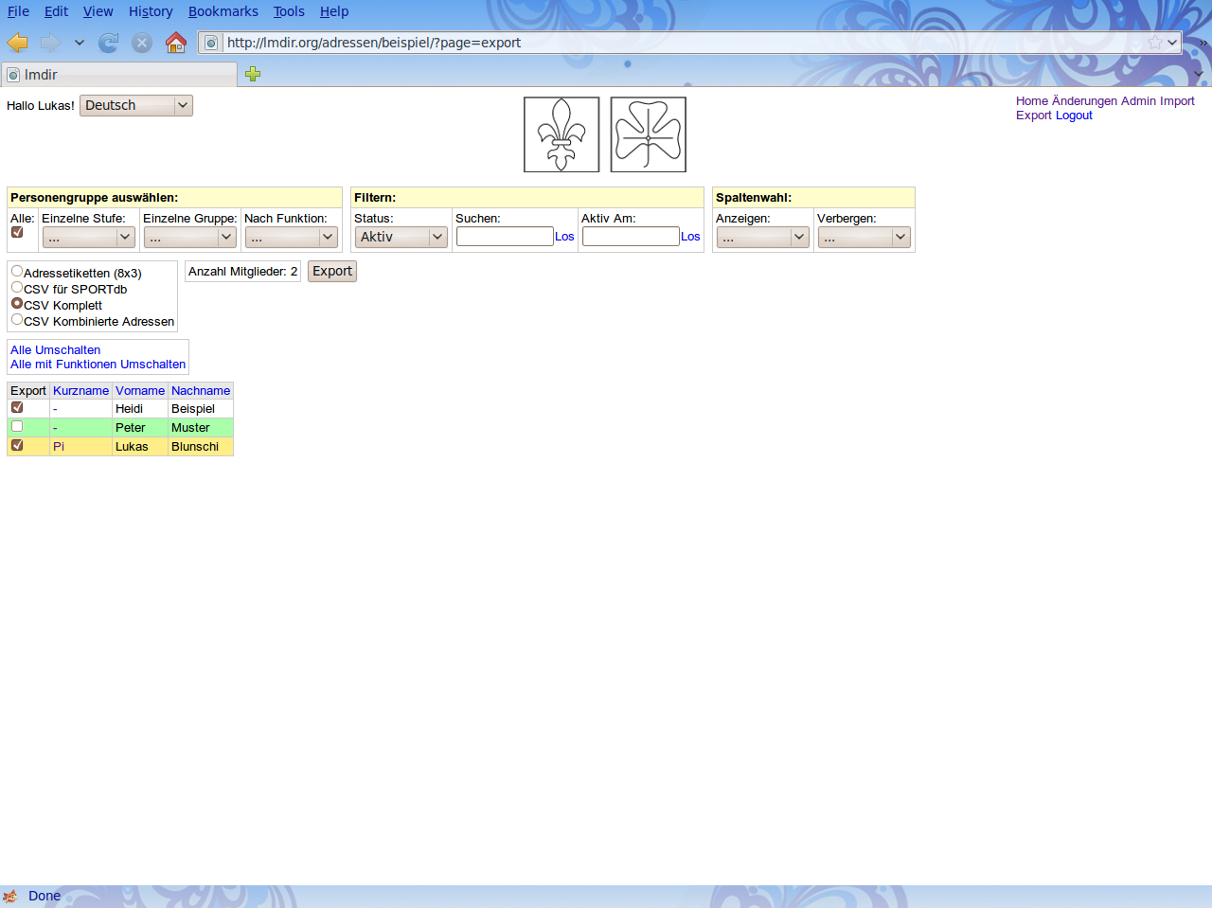
Task: Sort table by Nachname column header
Action: pos(201,390)
